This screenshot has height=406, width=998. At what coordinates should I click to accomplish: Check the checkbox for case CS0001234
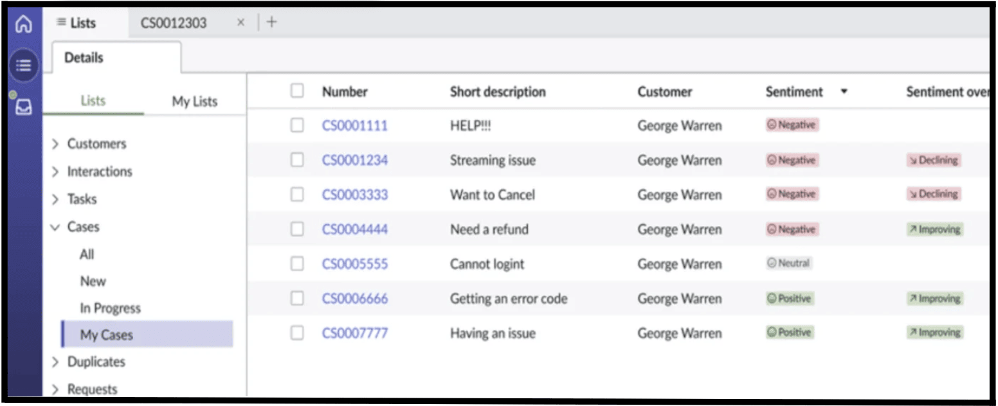point(296,159)
